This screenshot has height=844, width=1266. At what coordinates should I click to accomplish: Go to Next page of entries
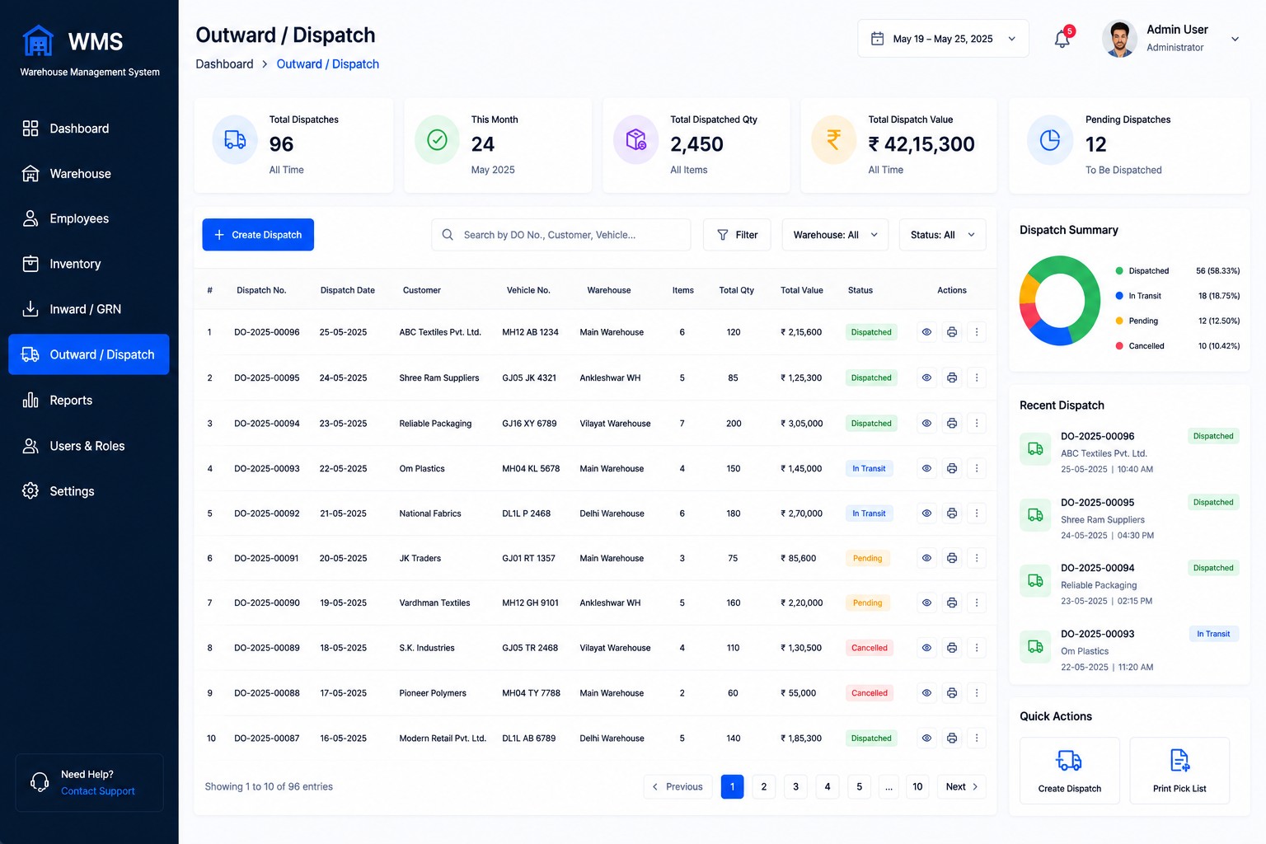962,787
